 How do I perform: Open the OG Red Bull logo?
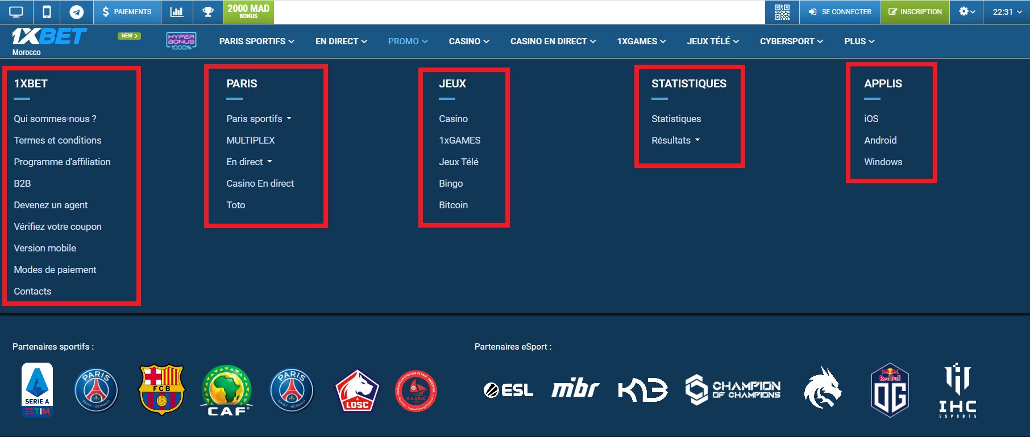coord(890,390)
